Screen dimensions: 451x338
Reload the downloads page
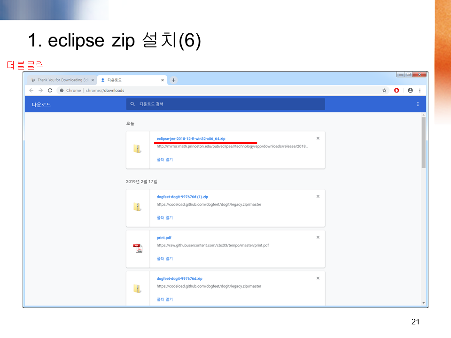pos(50,90)
